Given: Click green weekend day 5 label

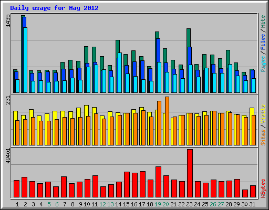Looking at the screenshot, I should 49,204.
